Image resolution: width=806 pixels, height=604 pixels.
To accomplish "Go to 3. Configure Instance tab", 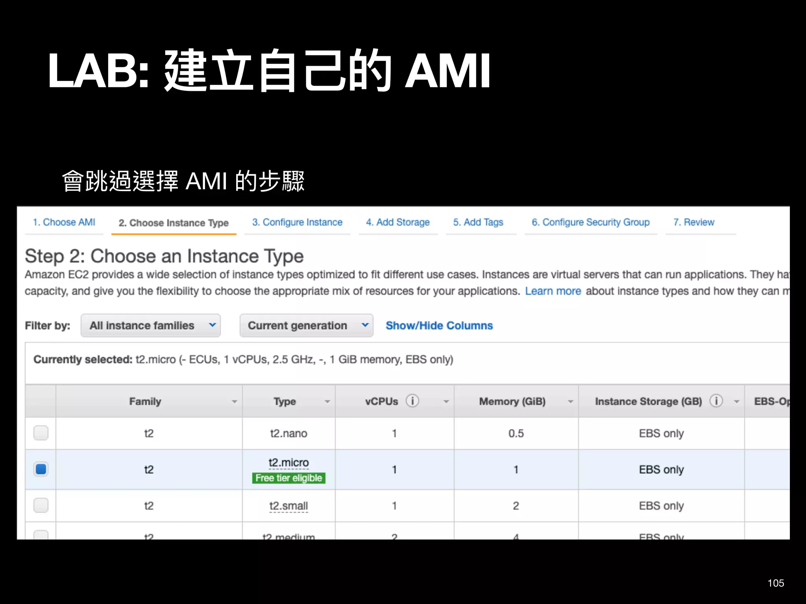I will (x=297, y=222).
